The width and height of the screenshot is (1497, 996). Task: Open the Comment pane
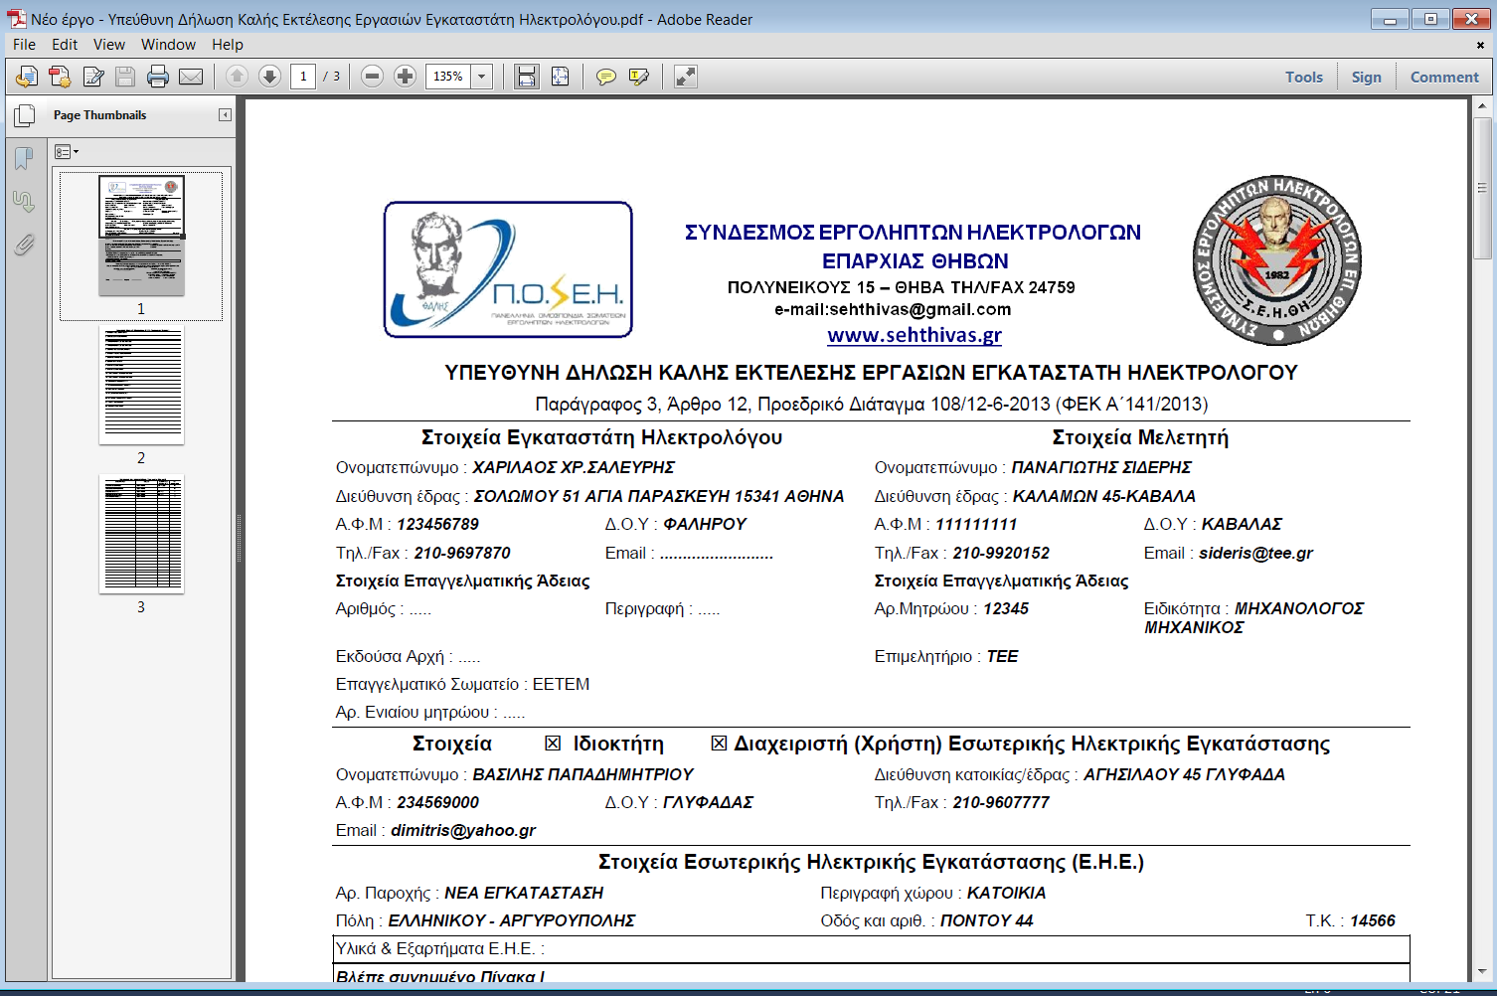1443,77
